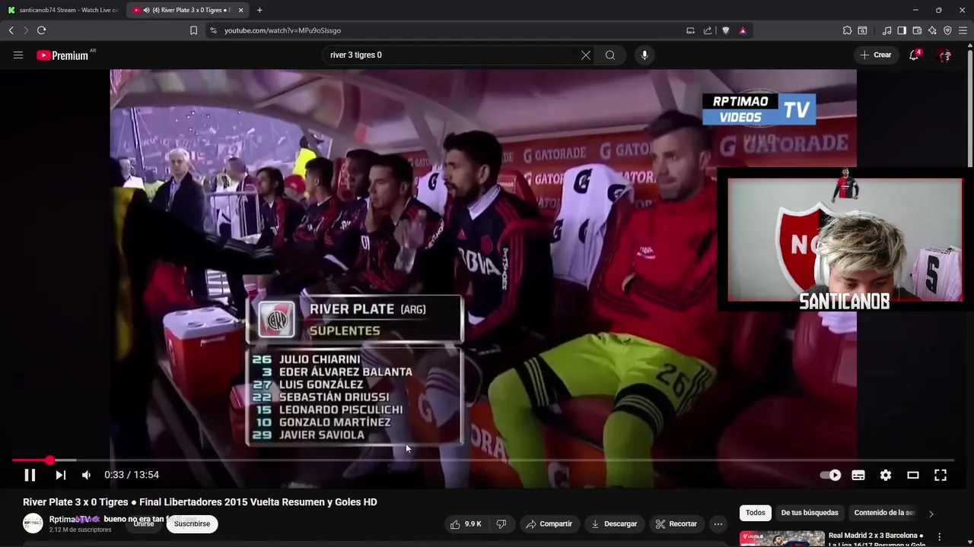Bookmark this page with the bookmark icon
The width and height of the screenshot is (974, 547).
(193, 30)
